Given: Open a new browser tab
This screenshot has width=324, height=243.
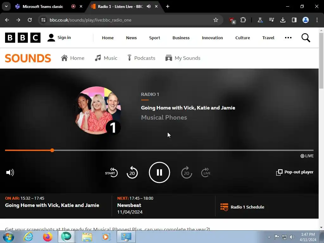Looking at the screenshot, I should pos(168,6).
